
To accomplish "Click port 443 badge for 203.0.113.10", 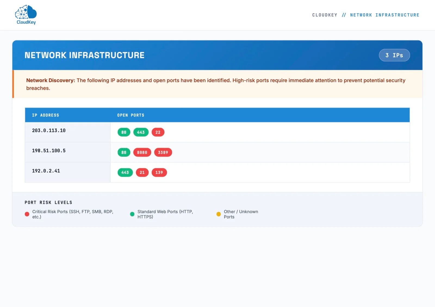I will click(x=141, y=132).
